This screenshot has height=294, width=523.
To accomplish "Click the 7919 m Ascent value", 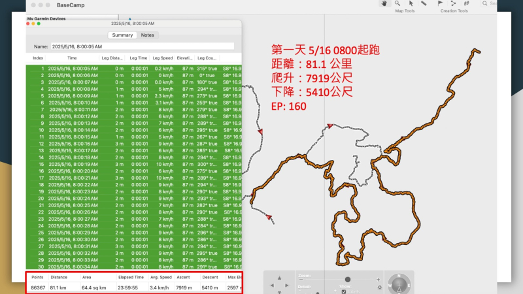I will pyautogui.click(x=184, y=287).
